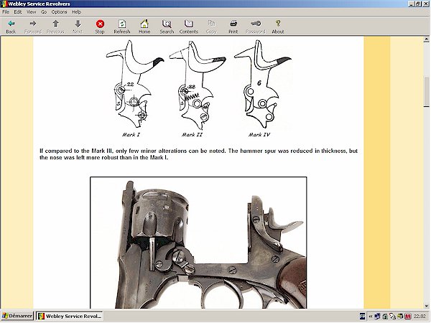
Task: Click the paragraph starting "If compared to the Mark III"
Action: tap(198, 154)
